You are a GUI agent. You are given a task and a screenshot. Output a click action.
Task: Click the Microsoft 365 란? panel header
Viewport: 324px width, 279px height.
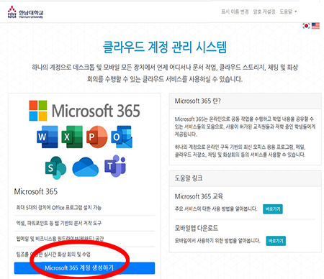(246, 101)
